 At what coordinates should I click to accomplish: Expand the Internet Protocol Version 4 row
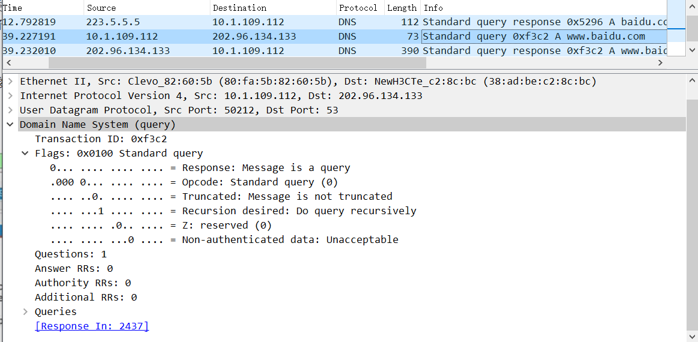click(x=10, y=96)
